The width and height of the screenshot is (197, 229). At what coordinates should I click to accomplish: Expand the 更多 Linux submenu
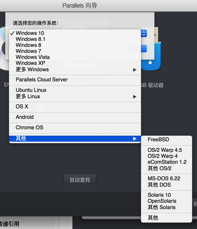[x=75, y=96]
